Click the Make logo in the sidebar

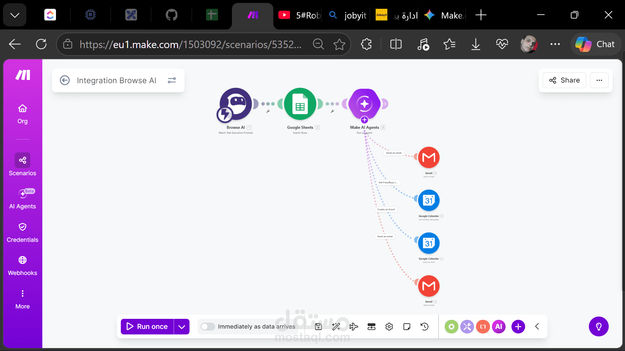(23, 75)
